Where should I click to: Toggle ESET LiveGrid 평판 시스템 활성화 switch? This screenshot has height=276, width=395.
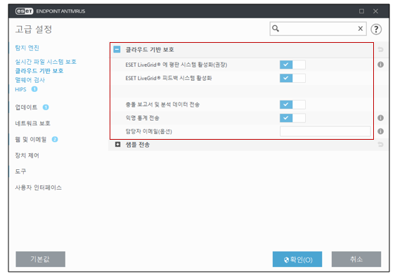(x=292, y=65)
